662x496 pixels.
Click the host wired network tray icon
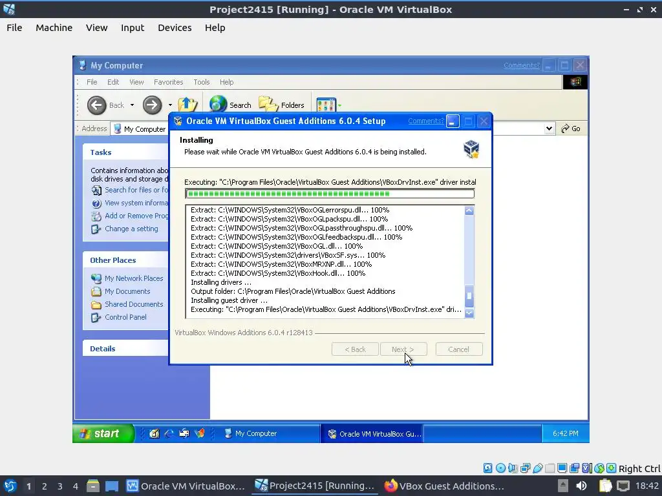(x=623, y=486)
